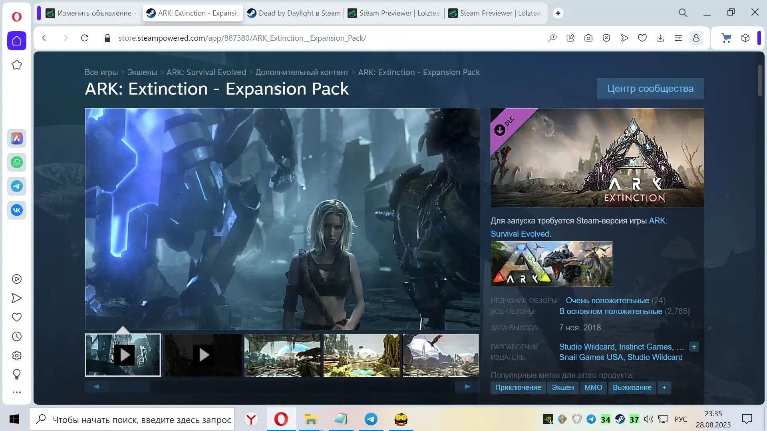This screenshot has height=431, width=767.
Task: Open downloads icon in toolbar
Action: (660, 38)
